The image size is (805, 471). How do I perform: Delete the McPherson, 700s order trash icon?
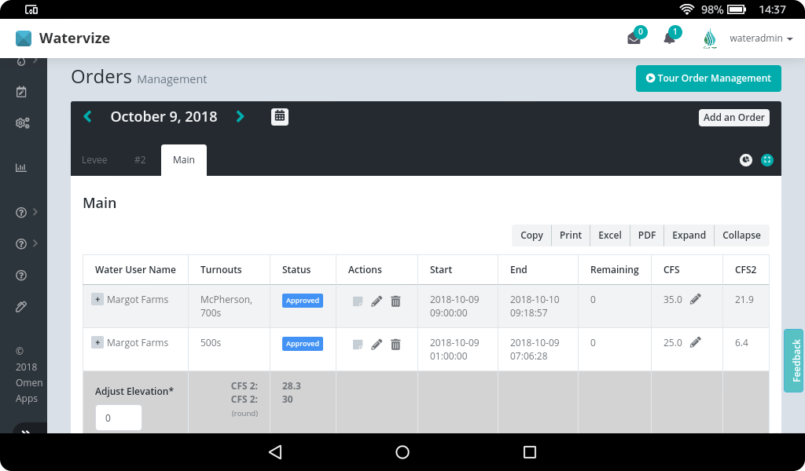(x=395, y=301)
